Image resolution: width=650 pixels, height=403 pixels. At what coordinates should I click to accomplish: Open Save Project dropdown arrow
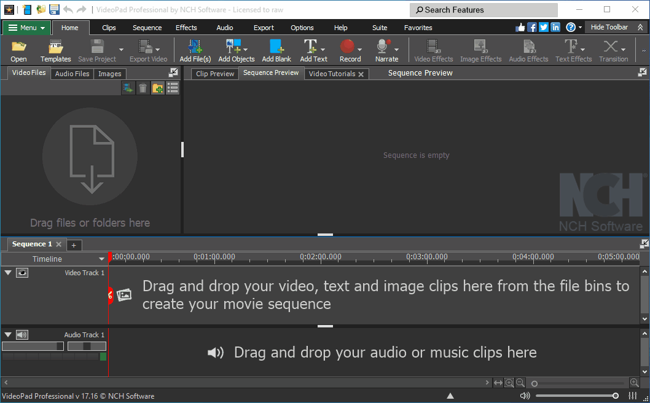tap(121, 50)
